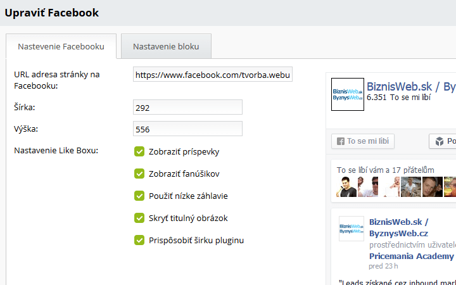The width and height of the screenshot is (456, 285).
Task: Open the first friend avatar in fans row
Action: (x=346, y=187)
